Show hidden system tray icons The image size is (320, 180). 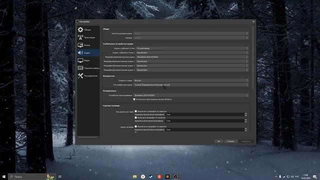point(276,176)
